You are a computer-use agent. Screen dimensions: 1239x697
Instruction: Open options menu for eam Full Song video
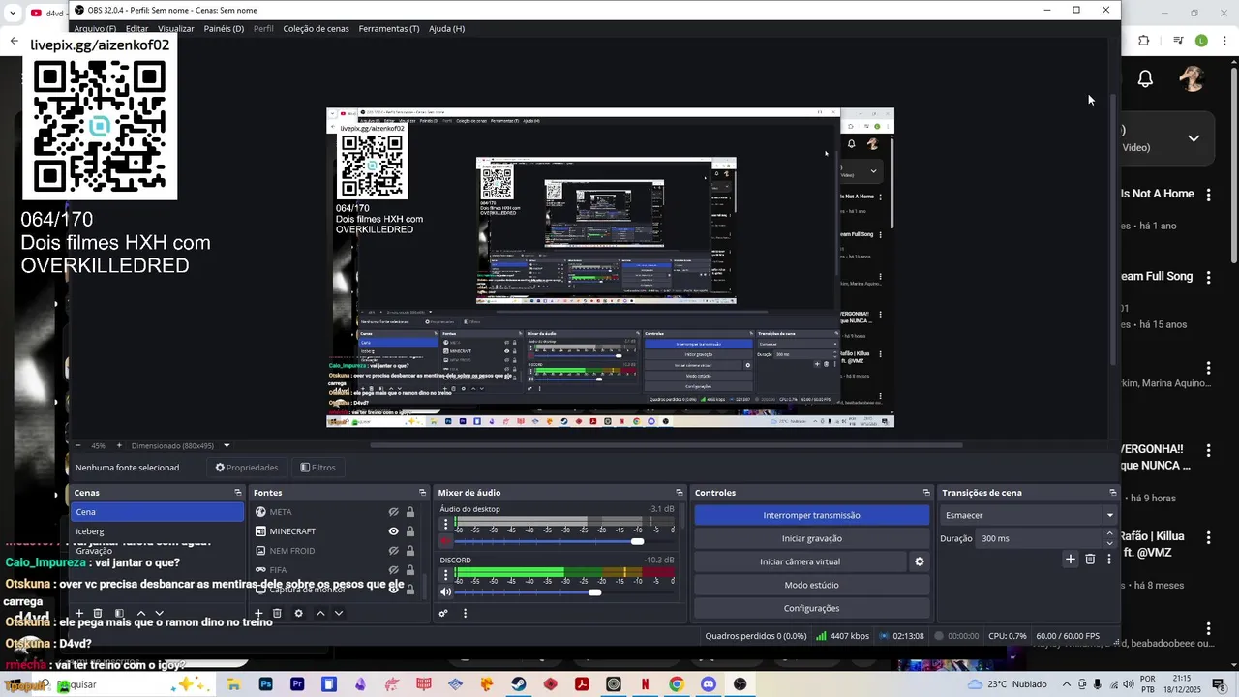click(x=1208, y=278)
